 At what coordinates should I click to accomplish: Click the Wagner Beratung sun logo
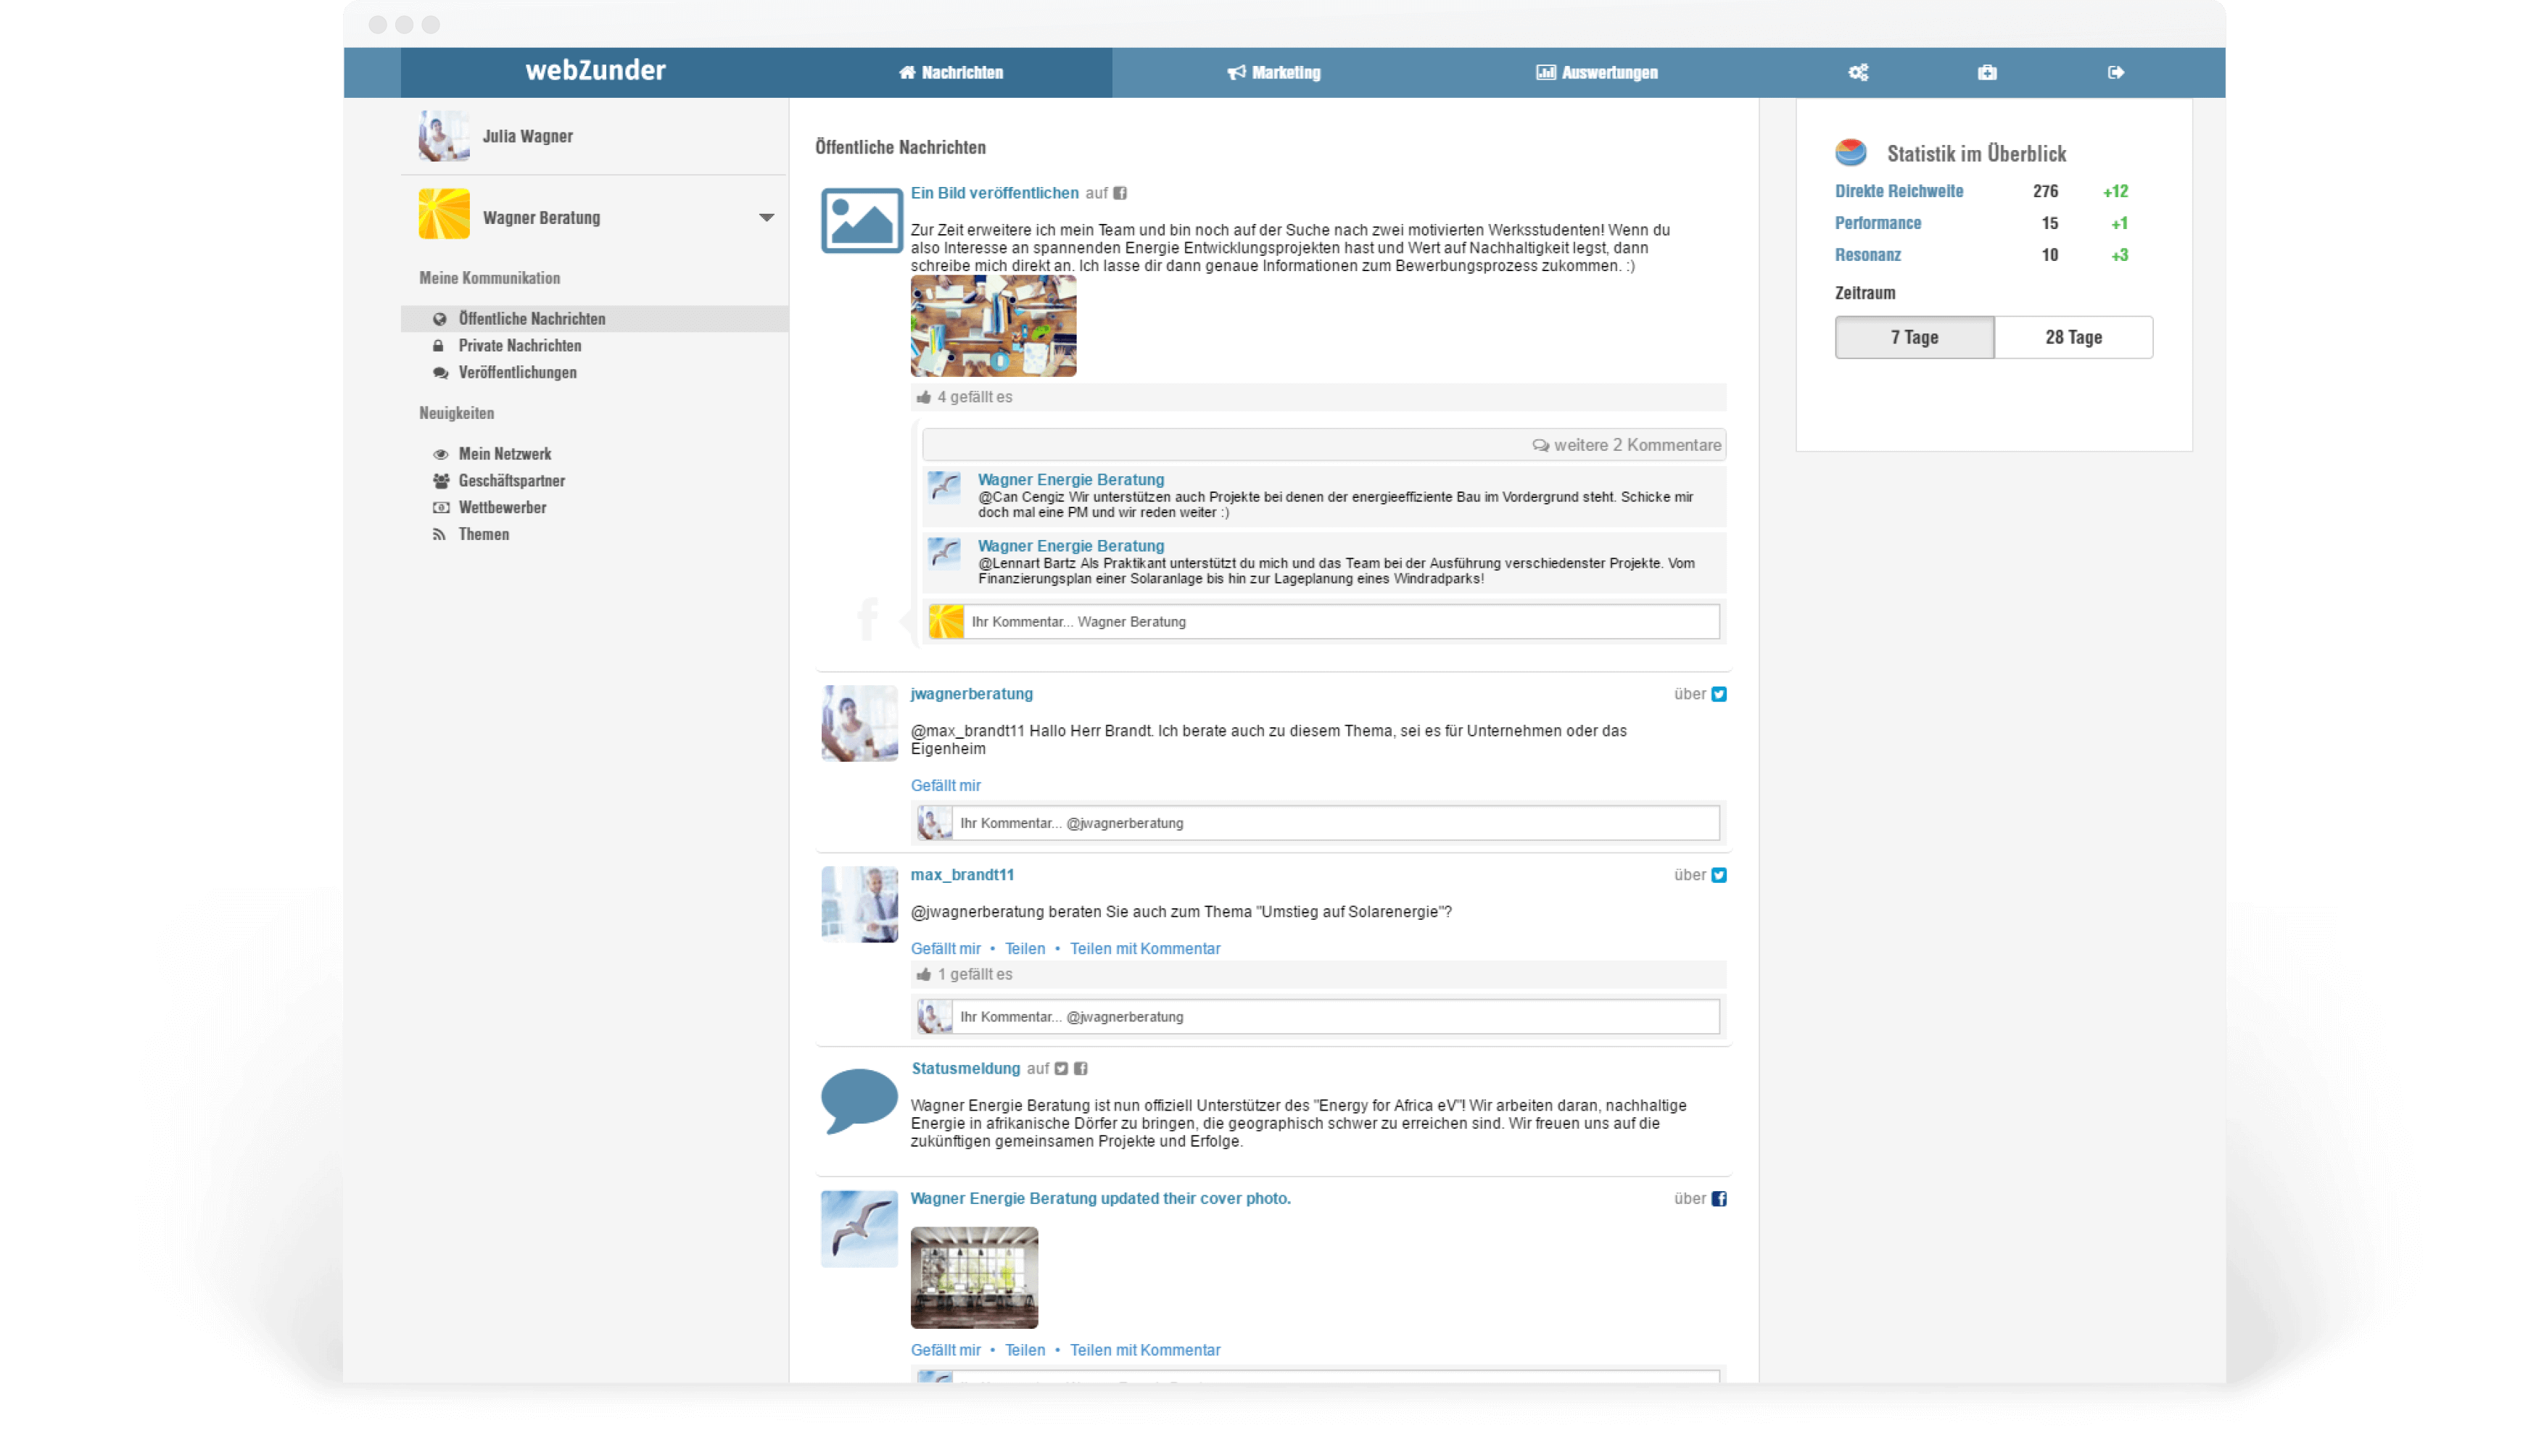click(443, 214)
